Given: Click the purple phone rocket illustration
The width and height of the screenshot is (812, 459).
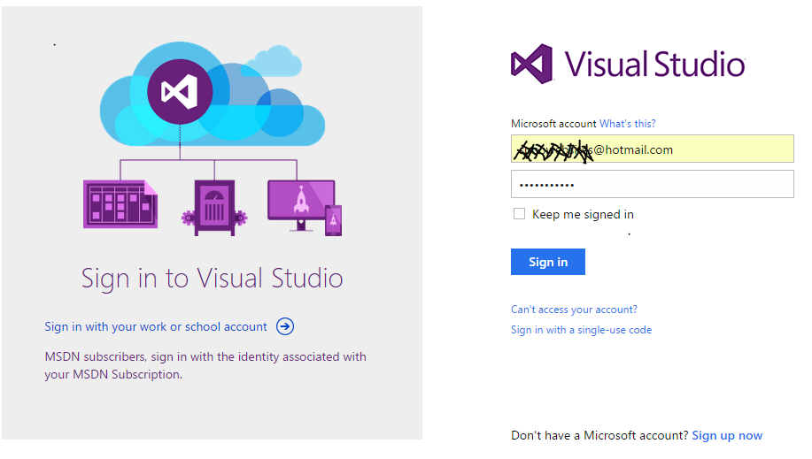Looking at the screenshot, I should [x=334, y=220].
